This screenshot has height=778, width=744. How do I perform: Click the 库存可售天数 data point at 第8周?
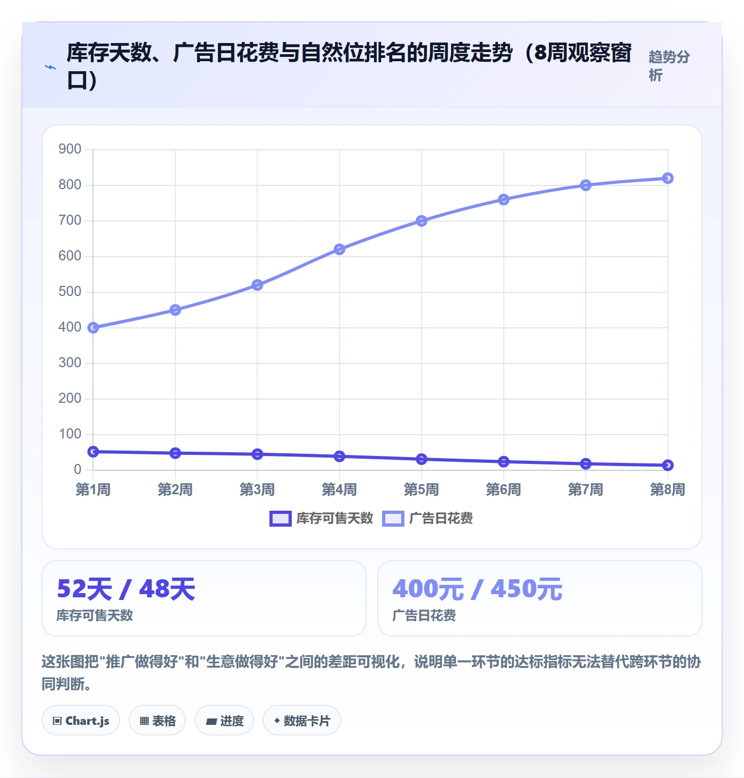(668, 466)
